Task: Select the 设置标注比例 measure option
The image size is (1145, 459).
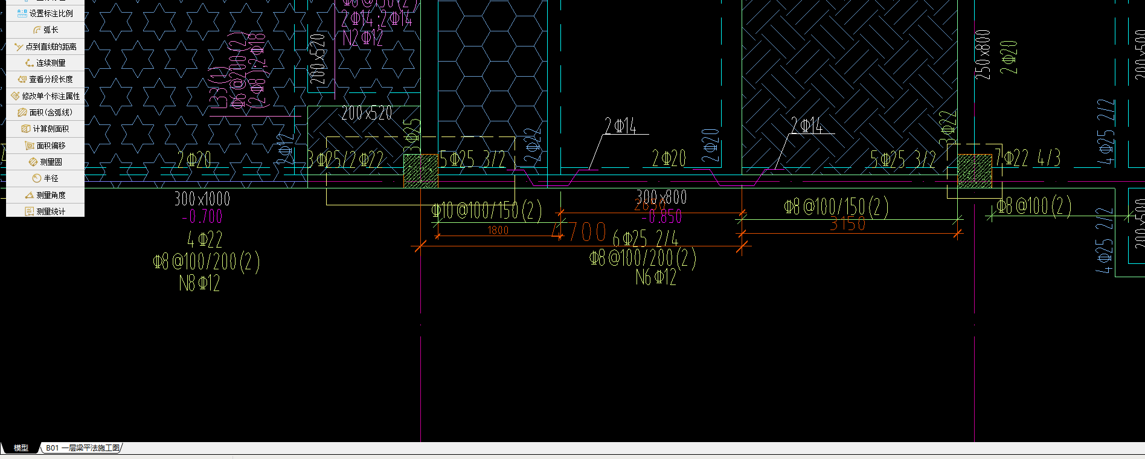Action: click(x=45, y=13)
